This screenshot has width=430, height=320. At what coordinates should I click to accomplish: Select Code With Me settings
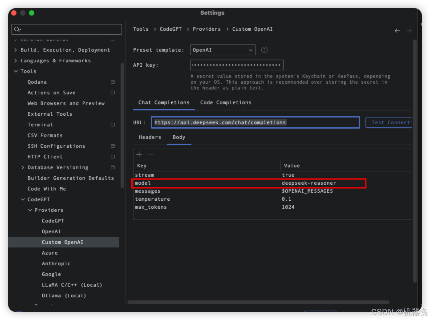point(47,189)
